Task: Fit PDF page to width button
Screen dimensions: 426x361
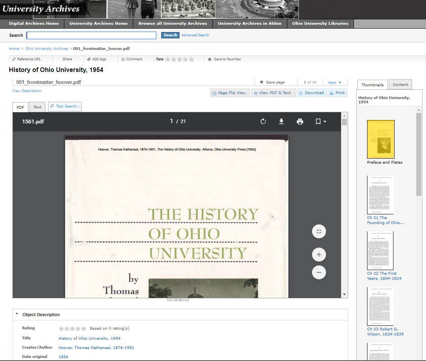Action: point(319,231)
